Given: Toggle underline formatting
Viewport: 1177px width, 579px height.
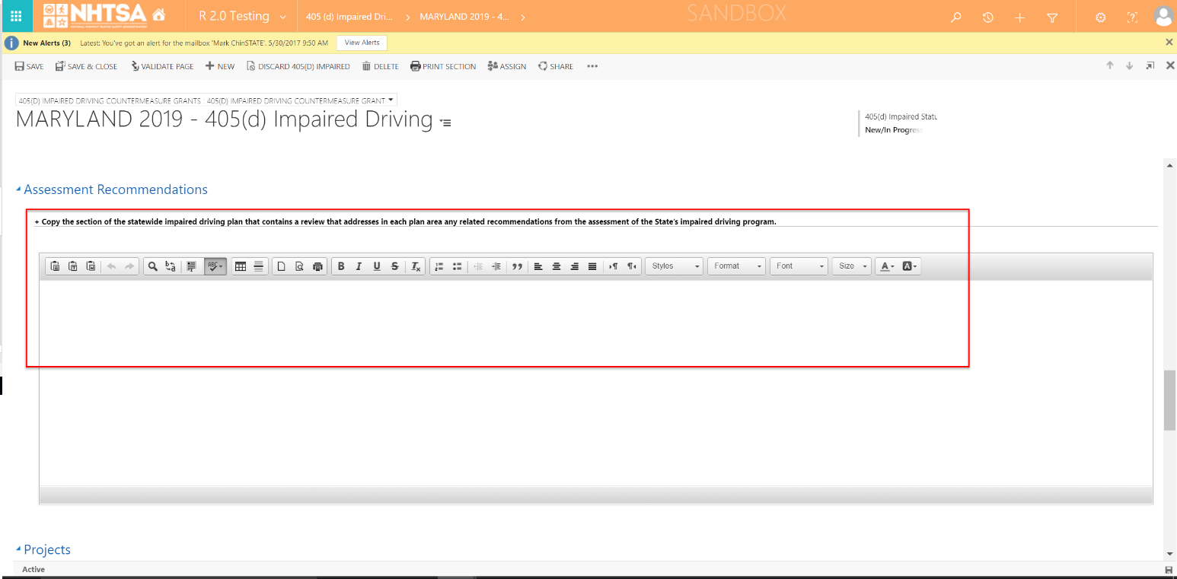Looking at the screenshot, I should click(377, 266).
